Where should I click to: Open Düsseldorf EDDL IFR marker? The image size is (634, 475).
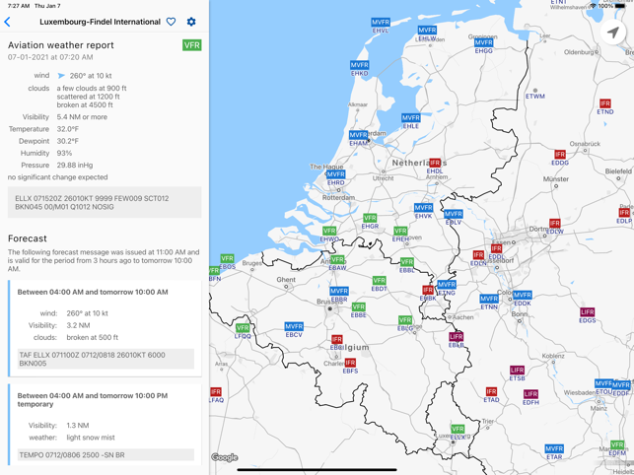tap(497, 248)
